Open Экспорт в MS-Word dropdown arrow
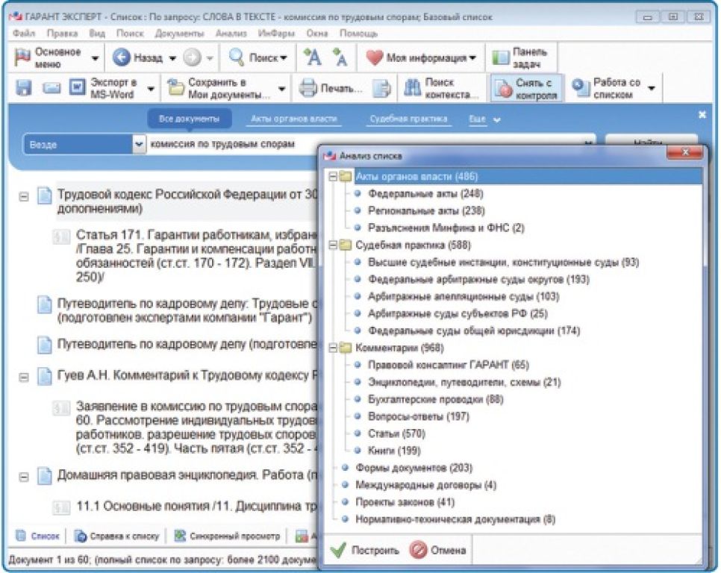This screenshot has width=721, height=573. click(151, 89)
